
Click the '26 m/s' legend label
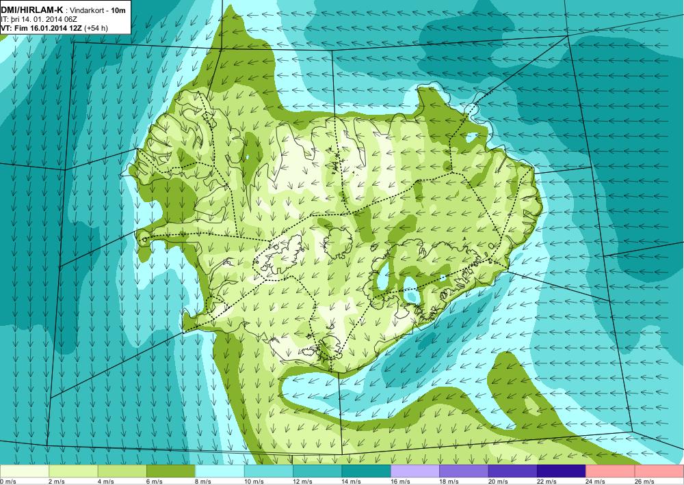pos(645,481)
